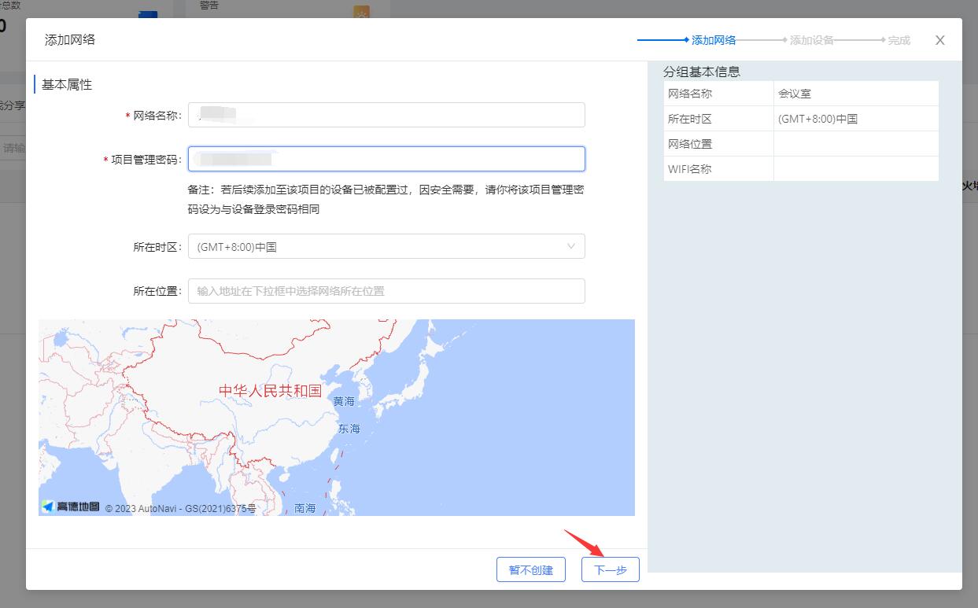978x608 pixels.
Task: Select the 黄海 label on the map
Action: click(x=344, y=401)
